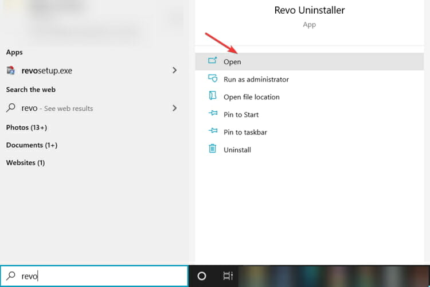The image size is (430, 287).
Task: Select Pin to taskbar
Action: pyautogui.click(x=310, y=132)
